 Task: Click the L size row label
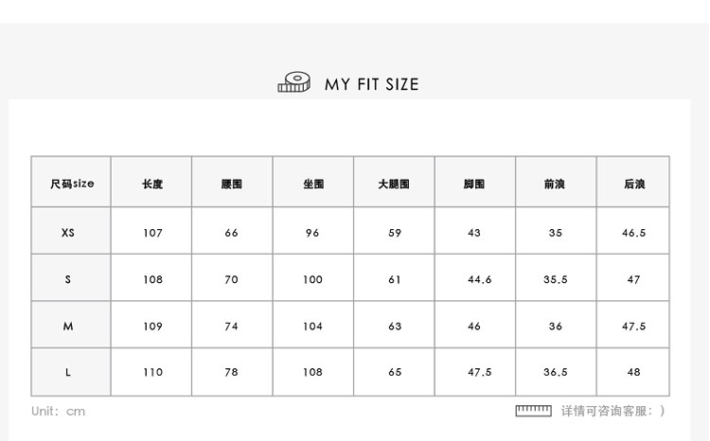(68, 373)
